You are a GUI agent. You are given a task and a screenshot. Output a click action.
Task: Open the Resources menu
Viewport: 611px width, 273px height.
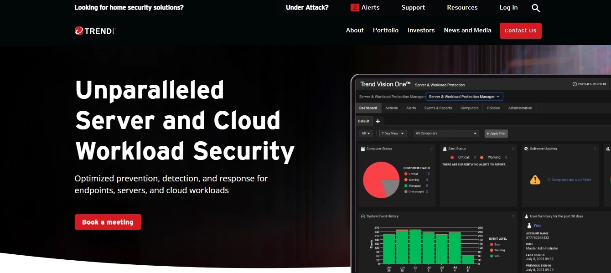click(462, 7)
